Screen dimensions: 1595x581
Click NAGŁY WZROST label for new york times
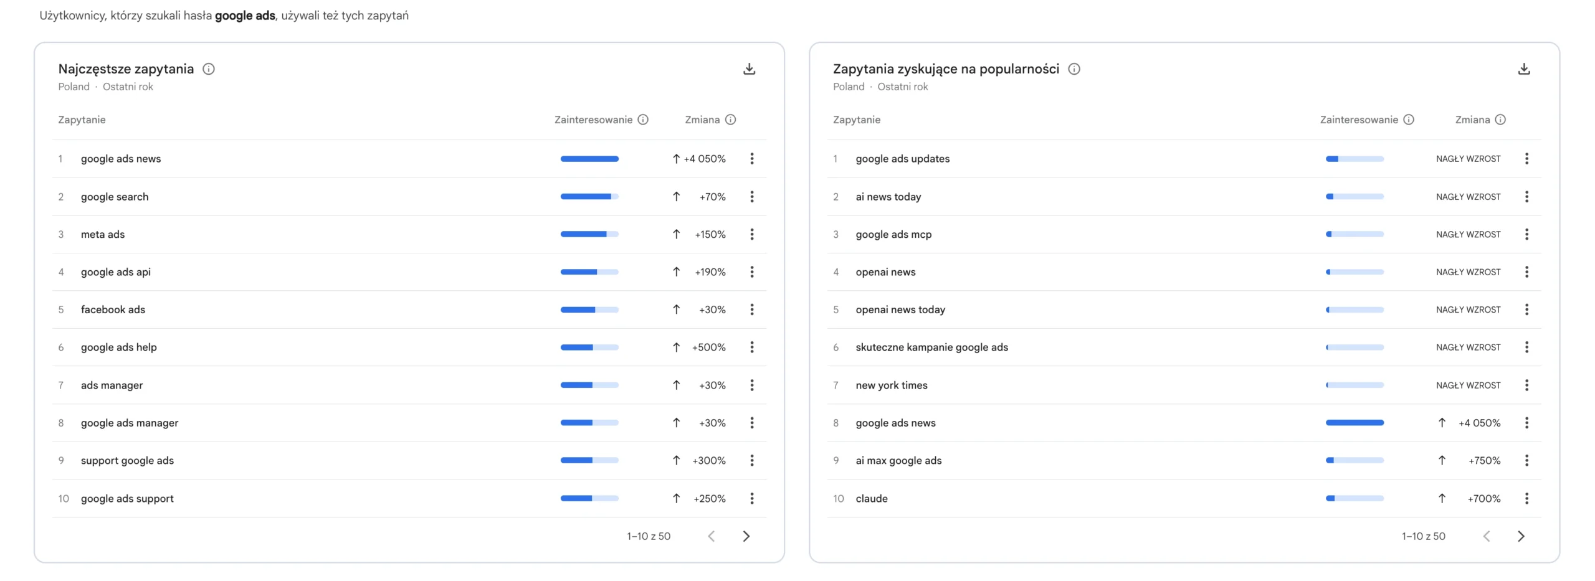click(1469, 385)
